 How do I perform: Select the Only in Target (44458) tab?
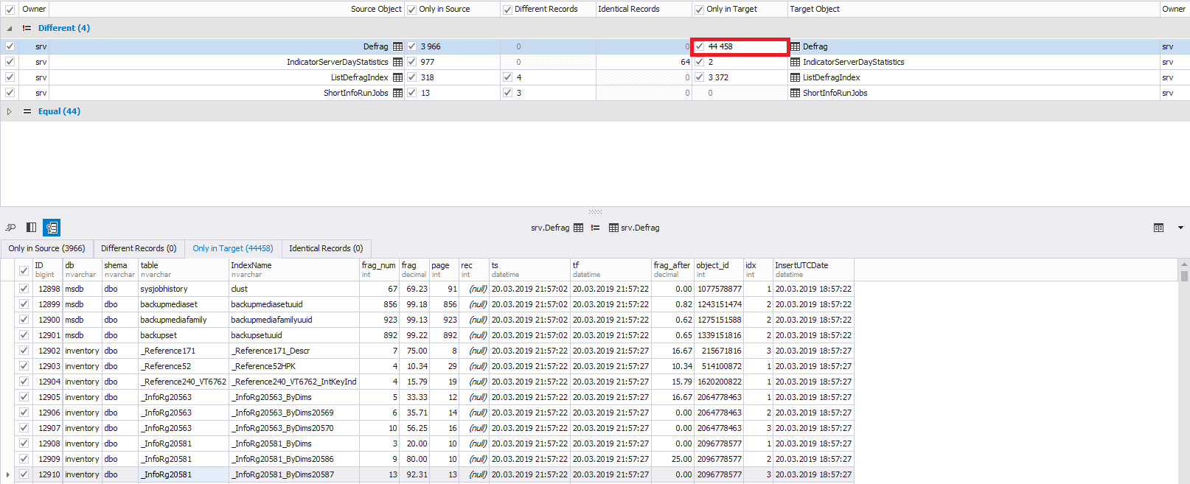[x=233, y=248]
